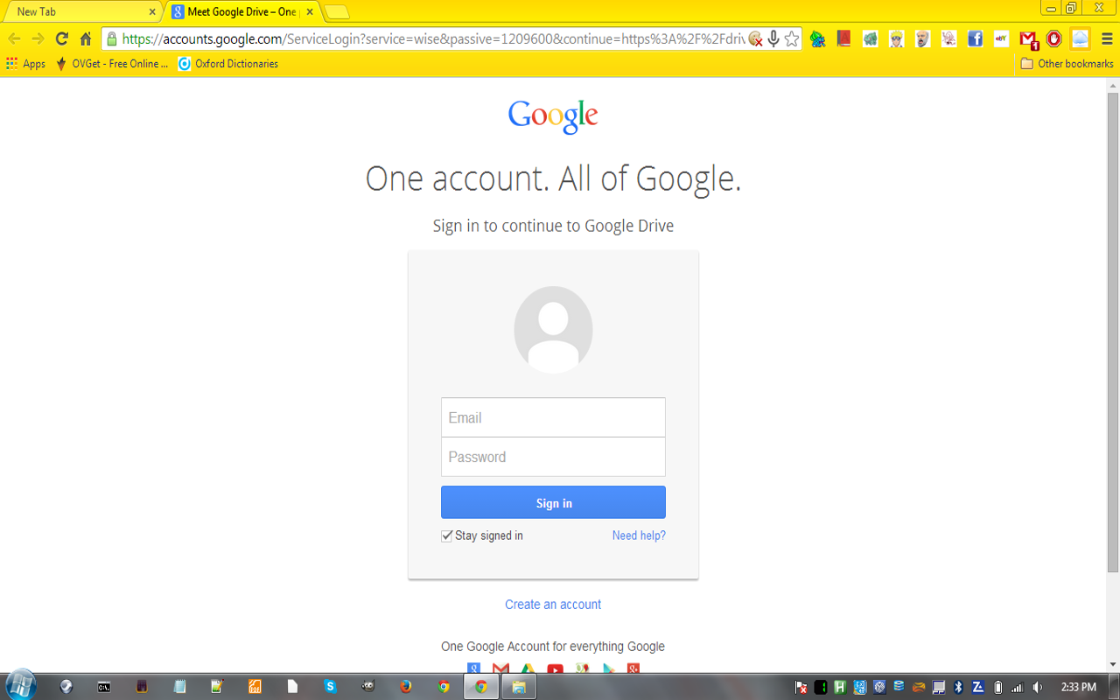The width and height of the screenshot is (1120, 700).
Task: Open the Facebook extension icon
Action: point(975,38)
